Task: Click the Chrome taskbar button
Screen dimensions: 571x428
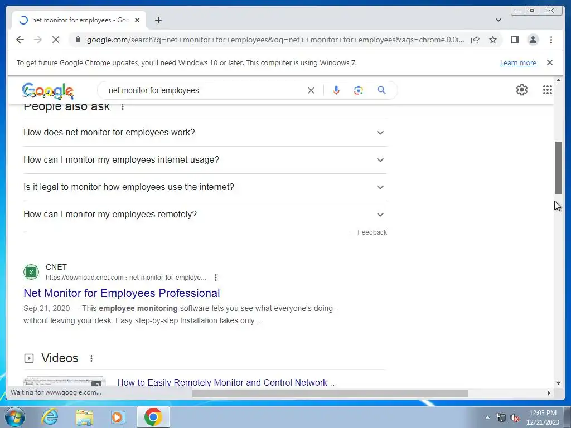Action: (153, 417)
